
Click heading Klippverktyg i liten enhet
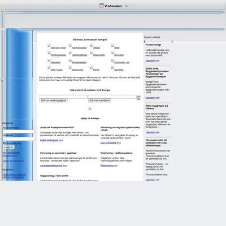click(x=54, y=176)
